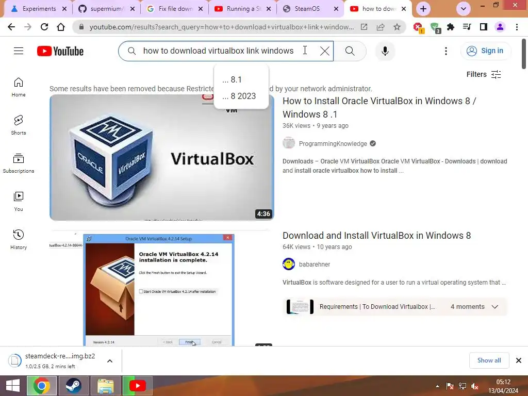Open browser home page

tap(61, 27)
